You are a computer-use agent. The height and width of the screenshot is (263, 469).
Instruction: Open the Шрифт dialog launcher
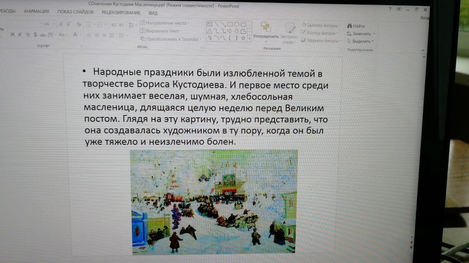point(81,46)
